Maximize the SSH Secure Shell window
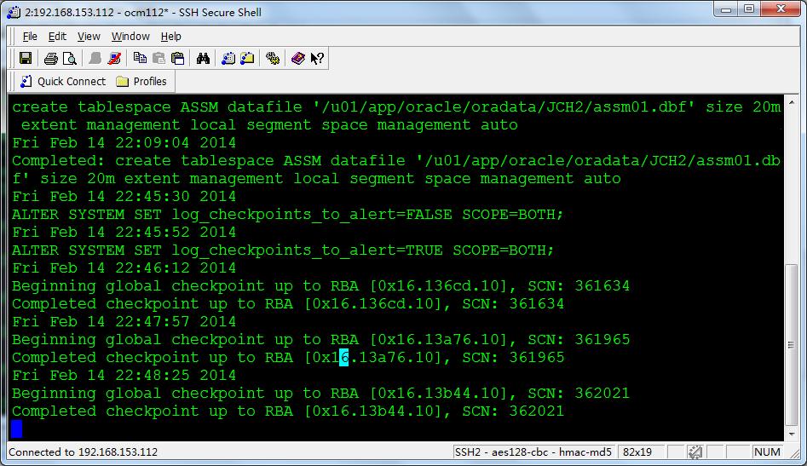This screenshot has height=466, width=807. point(749,9)
